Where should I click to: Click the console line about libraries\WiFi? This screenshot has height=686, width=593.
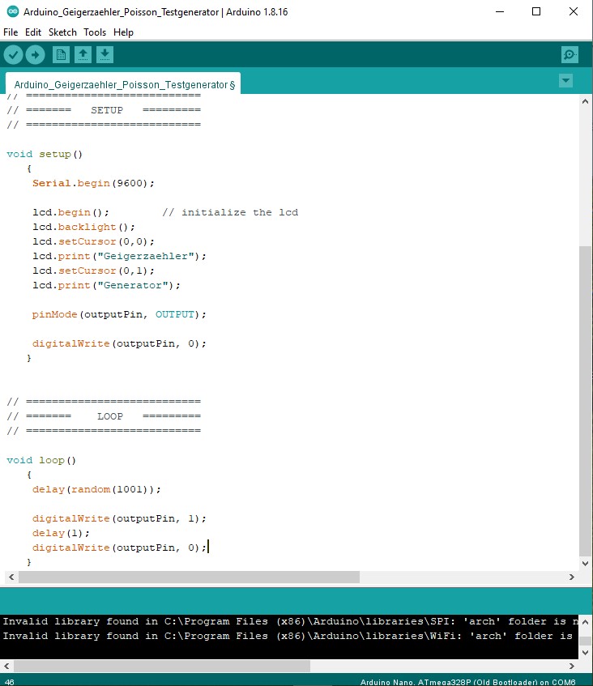(x=288, y=636)
